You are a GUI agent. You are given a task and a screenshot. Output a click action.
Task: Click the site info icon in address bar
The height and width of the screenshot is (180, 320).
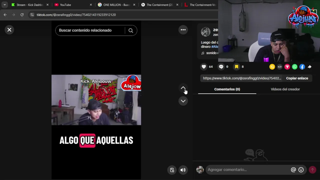(x=32, y=15)
